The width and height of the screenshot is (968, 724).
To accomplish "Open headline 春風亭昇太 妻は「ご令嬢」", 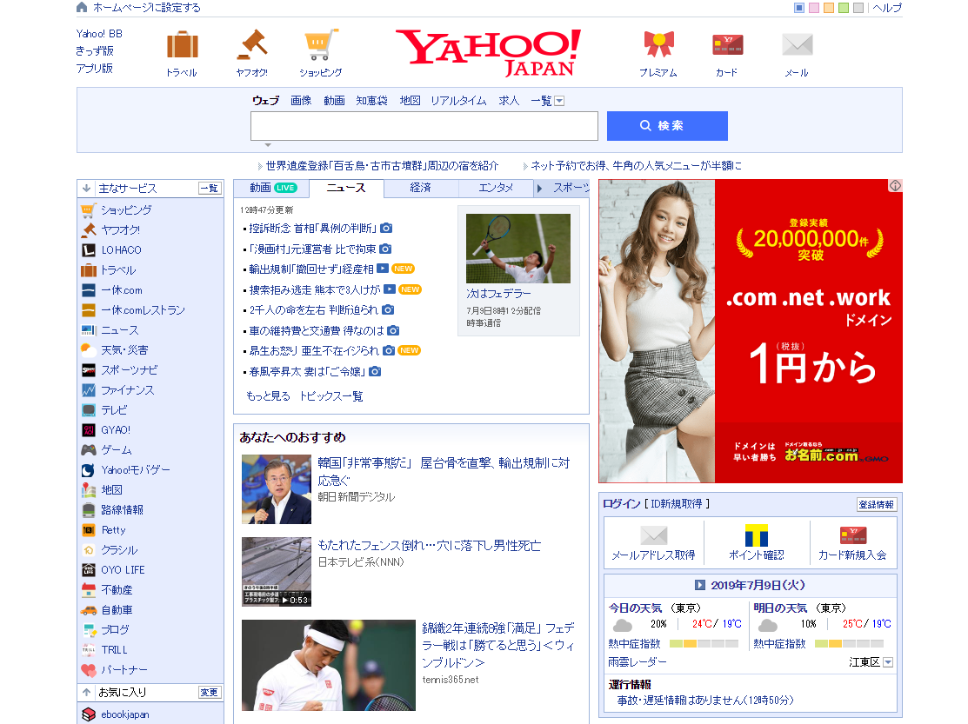I will click(307, 371).
